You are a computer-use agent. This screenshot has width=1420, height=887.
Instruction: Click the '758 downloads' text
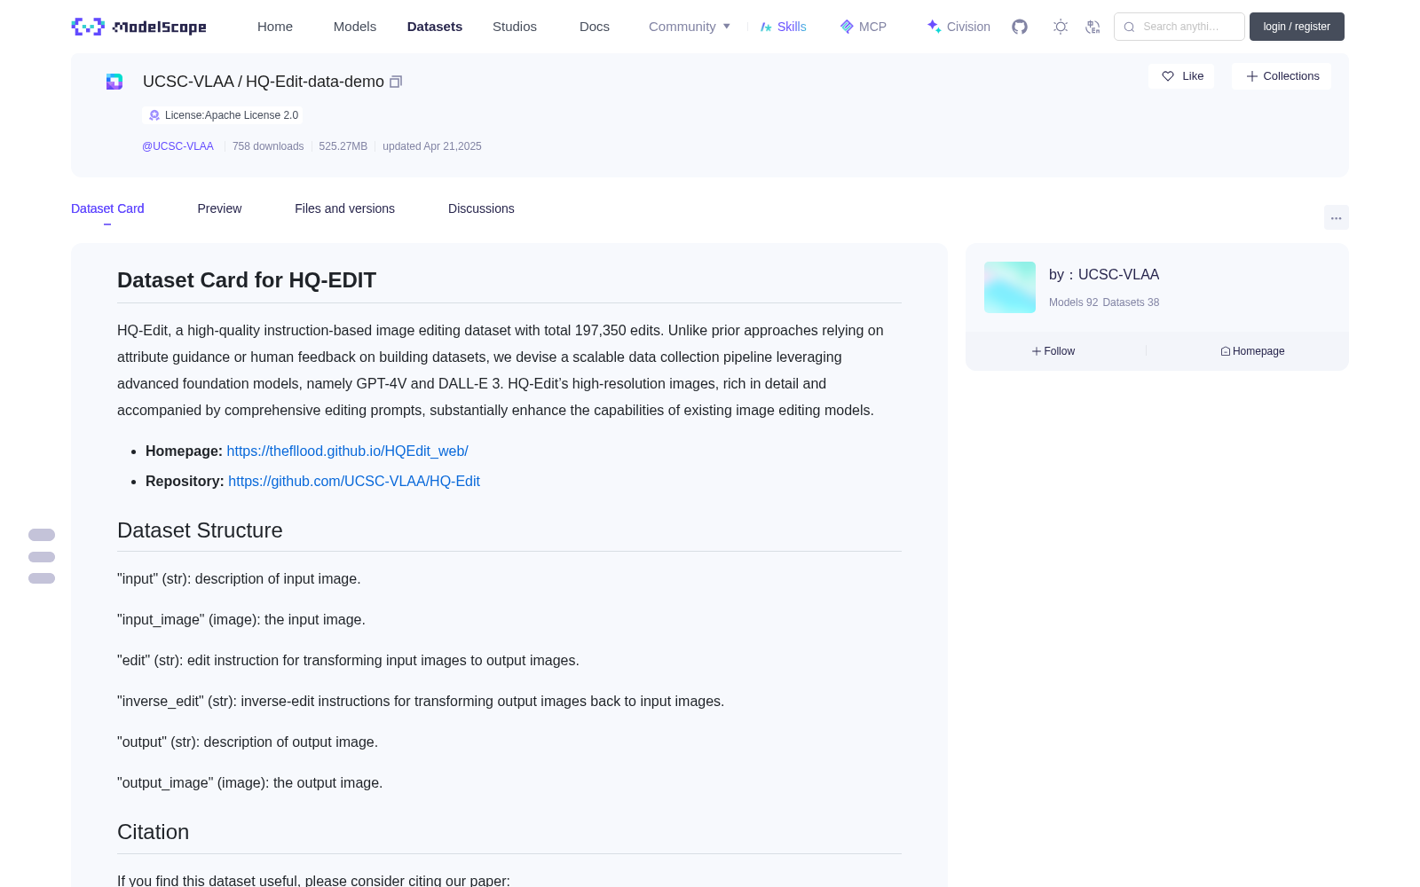268,146
